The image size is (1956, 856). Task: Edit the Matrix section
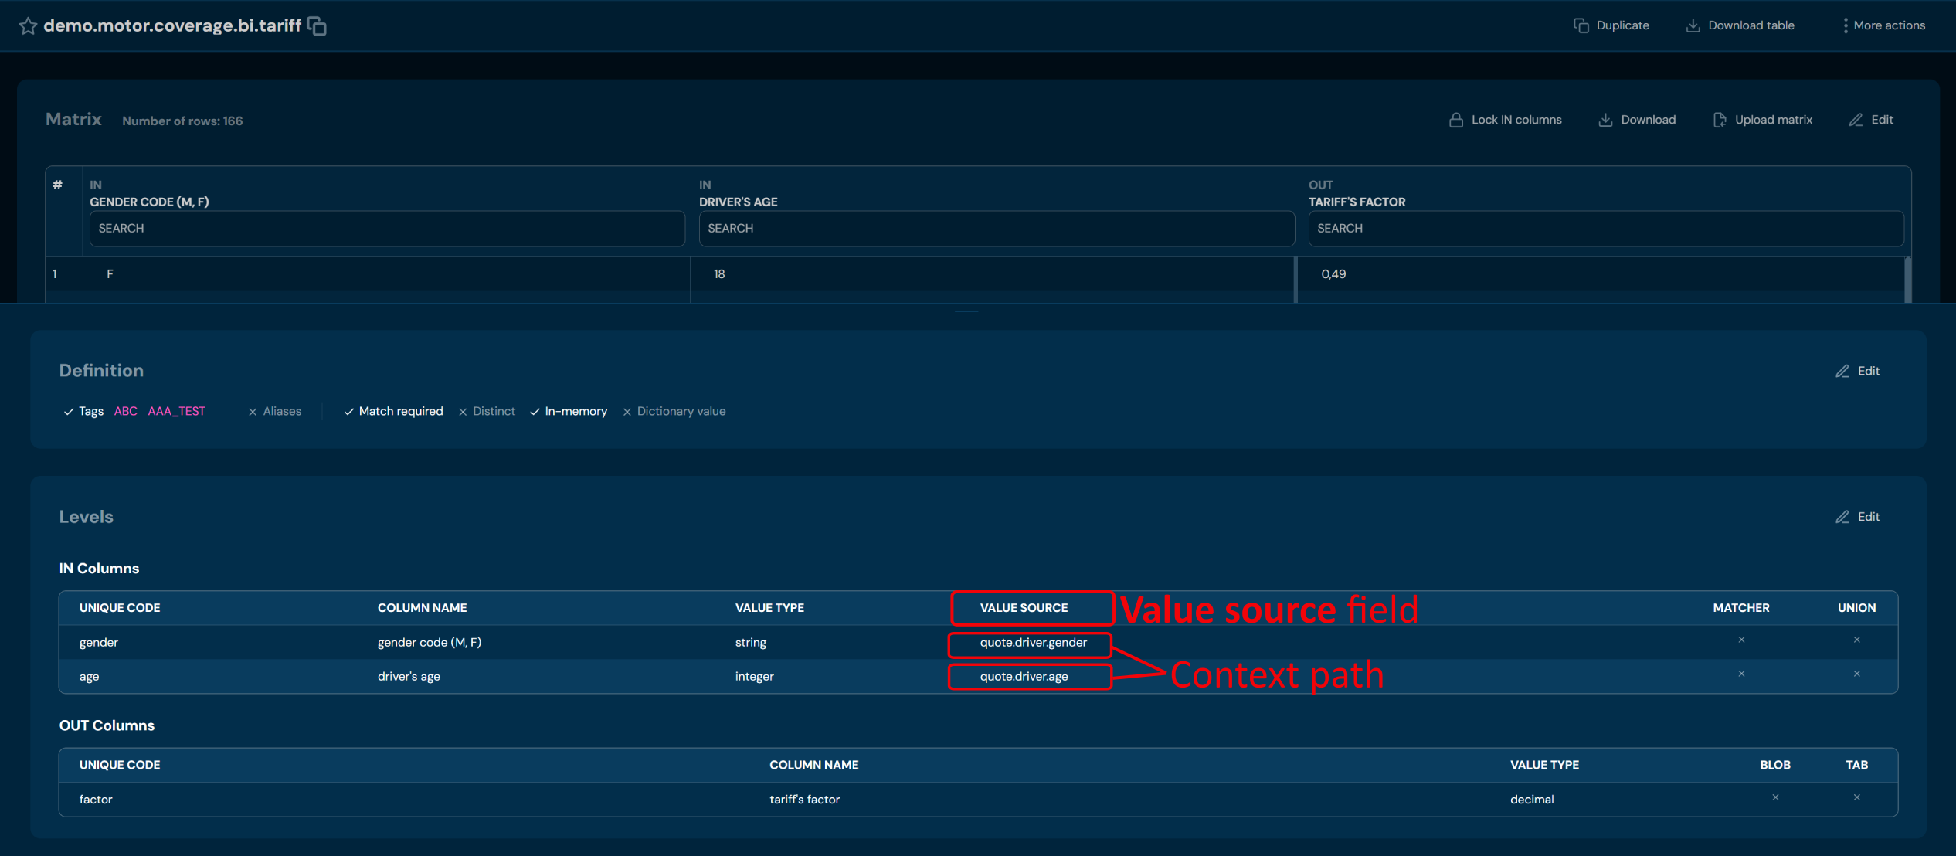[x=1871, y=120]
